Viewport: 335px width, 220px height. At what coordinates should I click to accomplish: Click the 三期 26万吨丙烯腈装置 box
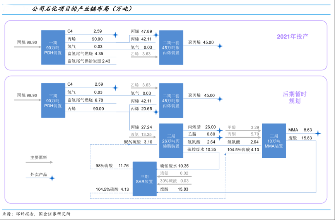171,141
